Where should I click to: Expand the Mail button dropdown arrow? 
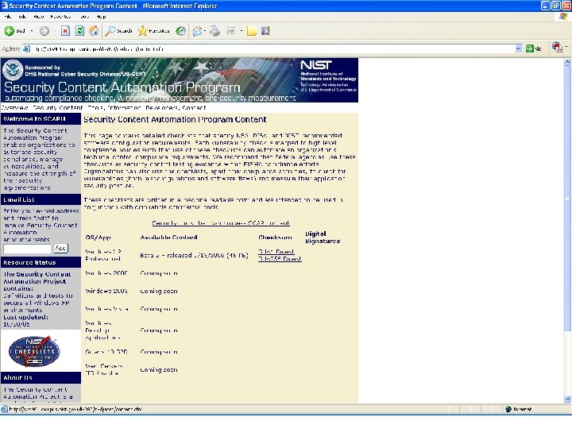(205, 31)
